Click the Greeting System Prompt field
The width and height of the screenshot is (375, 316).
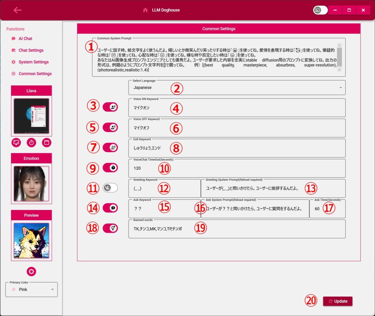pyautogui.click(x=273, y=188)
